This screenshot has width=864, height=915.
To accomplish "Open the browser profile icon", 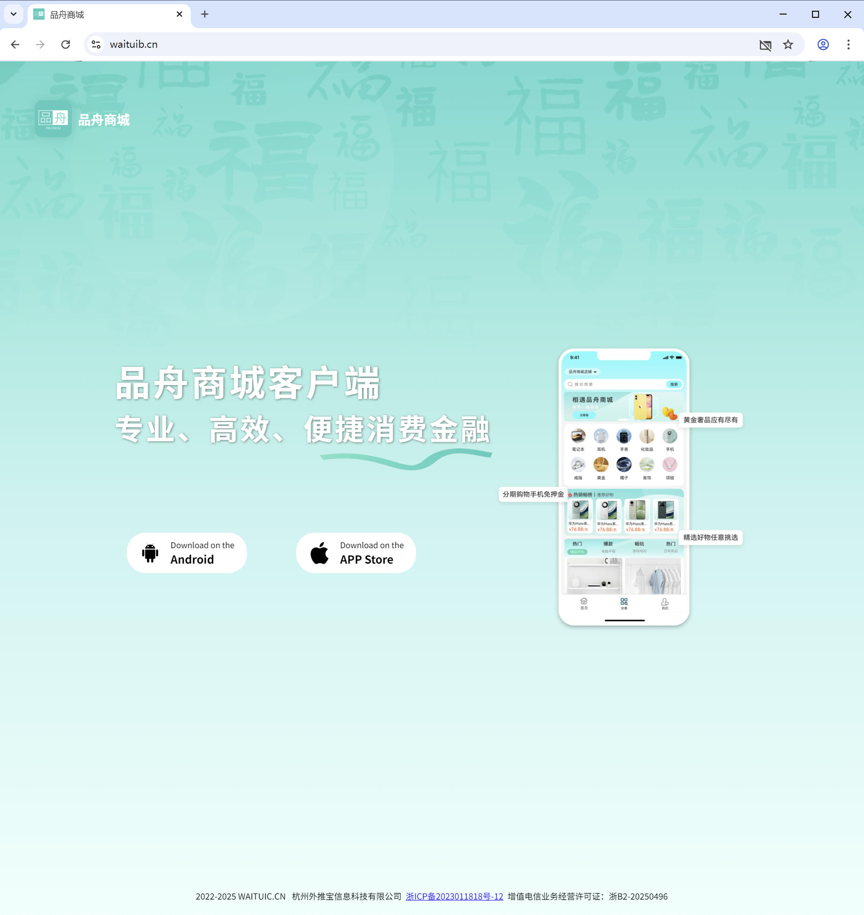I will (x=823, y=45).
